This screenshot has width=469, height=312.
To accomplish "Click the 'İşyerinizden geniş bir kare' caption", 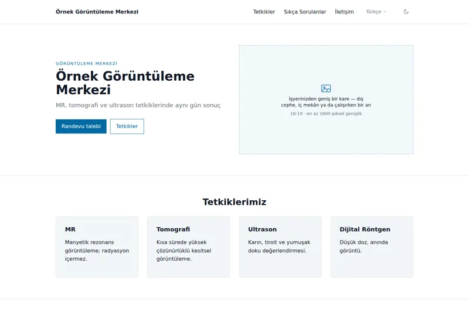I will coord(326,102).
